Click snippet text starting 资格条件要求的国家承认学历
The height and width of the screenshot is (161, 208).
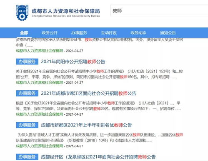99,42
